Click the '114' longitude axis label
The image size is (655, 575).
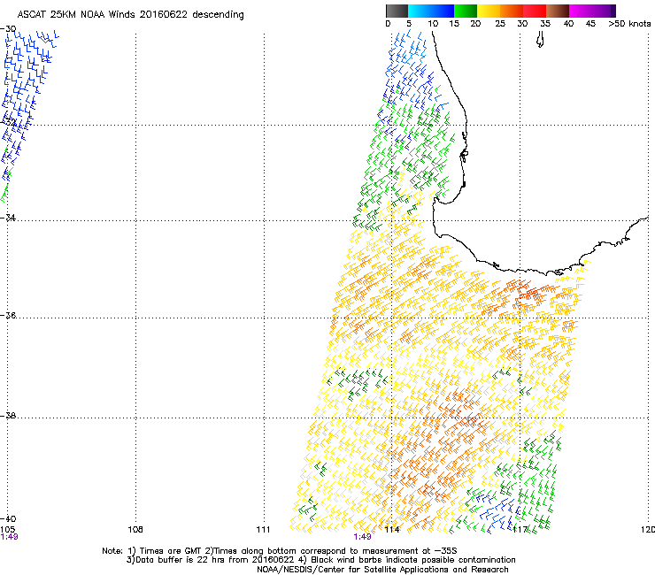[392, 530]
